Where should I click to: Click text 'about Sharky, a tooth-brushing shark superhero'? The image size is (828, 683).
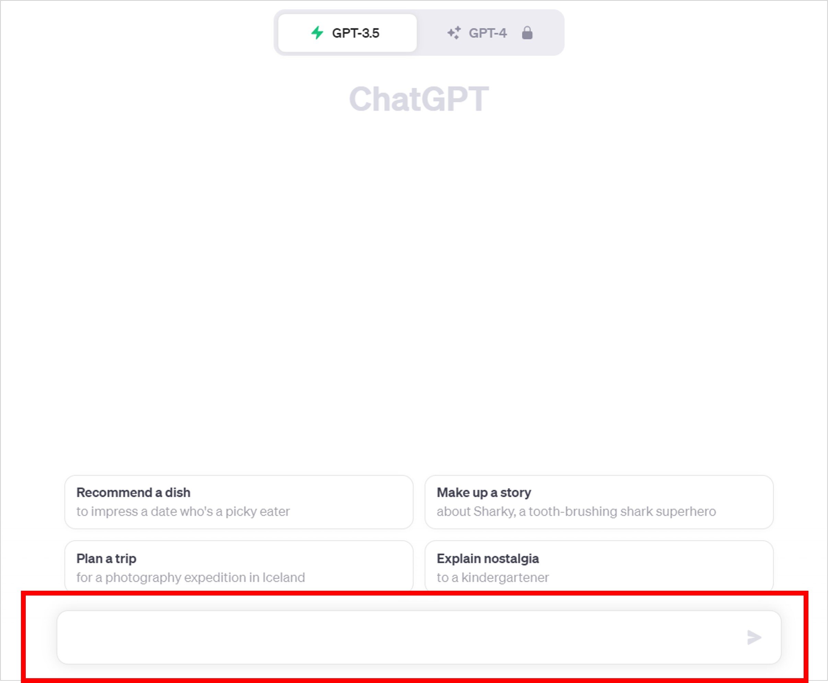click(x=576, y=511)
